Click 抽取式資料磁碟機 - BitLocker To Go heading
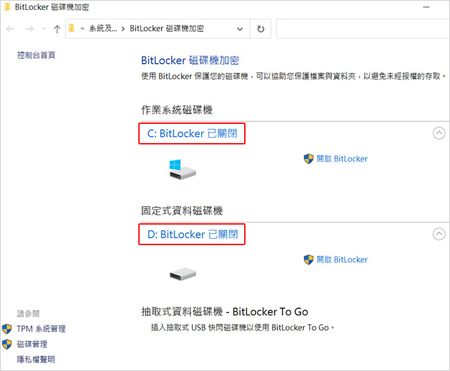450x371 pixels. (225, 311)
